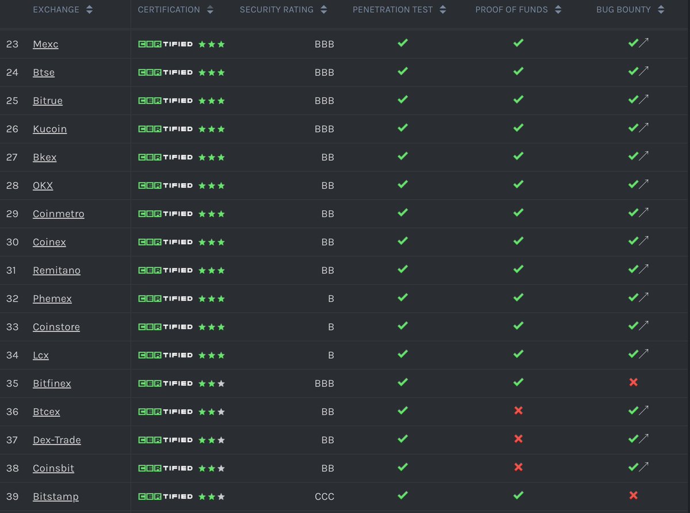Viewport: 690px width, 513px height.
Task: Open the Remitano exchange link
Action: pos(57,270)
